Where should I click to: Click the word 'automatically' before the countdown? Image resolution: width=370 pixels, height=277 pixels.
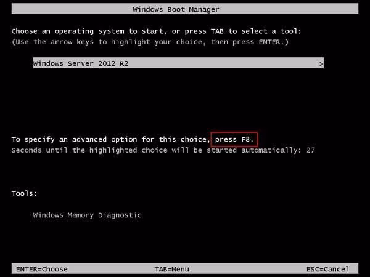click(x=269, y=150)
